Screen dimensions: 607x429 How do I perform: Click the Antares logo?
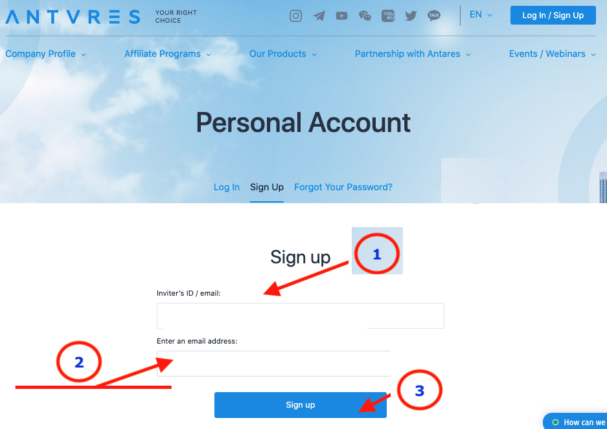[x=73, y=17]
